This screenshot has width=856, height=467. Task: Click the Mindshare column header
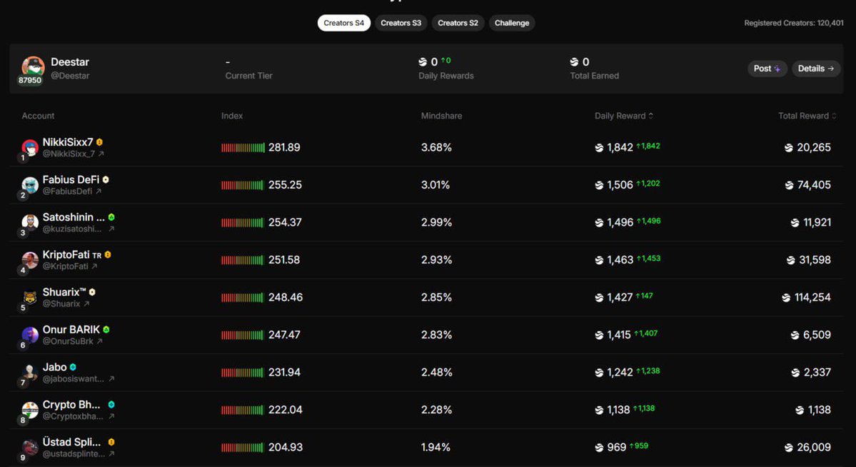coord(442,116)
